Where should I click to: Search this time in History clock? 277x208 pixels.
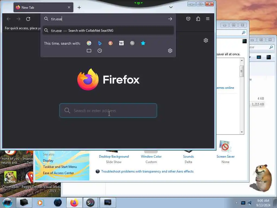point(100,51)
